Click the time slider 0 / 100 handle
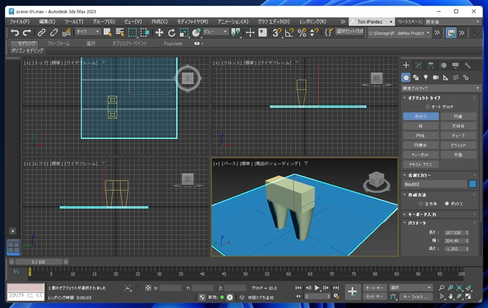488x308 pixels. point(38,262)
